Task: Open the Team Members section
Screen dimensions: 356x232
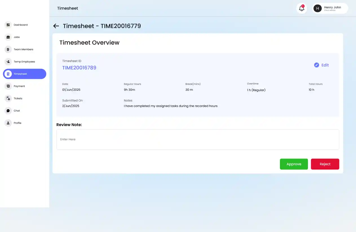Action: point(23,49)
